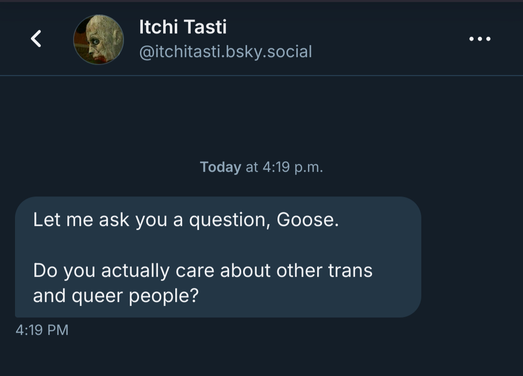523x376 pixels.
Task: Click the word "about" in the message bubble
Action: click(x=246, y=271)
